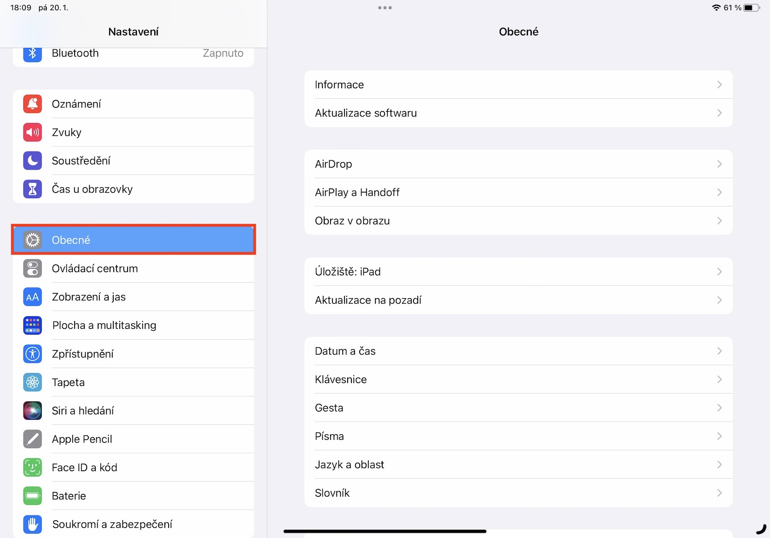
Task: Tap the Siri a hledání icon
Action: pyautogui.click(x=33, y=411)
